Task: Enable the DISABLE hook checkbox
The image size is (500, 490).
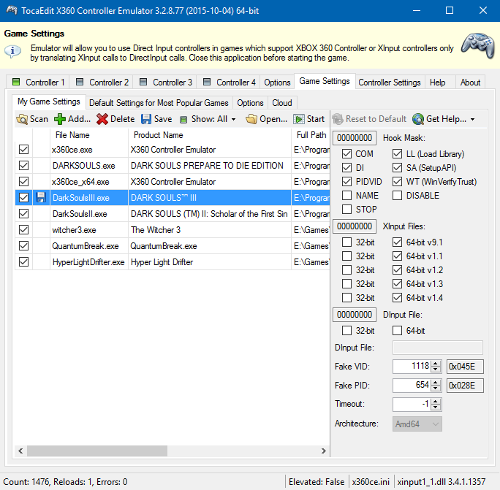Action: (x=397, y=195)
